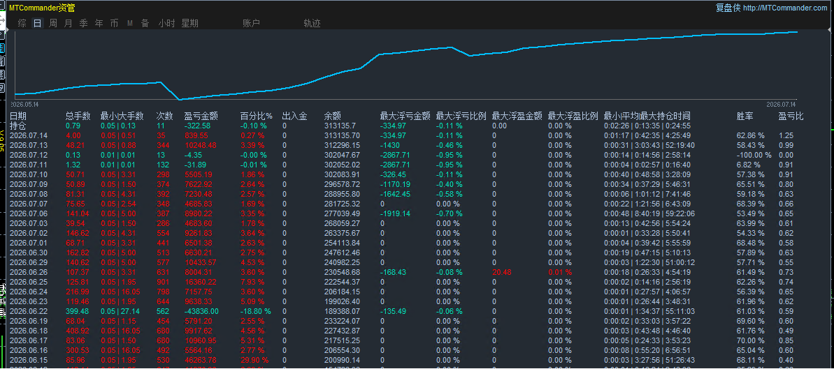Switch to the 综 summary tab

(22, 23)
